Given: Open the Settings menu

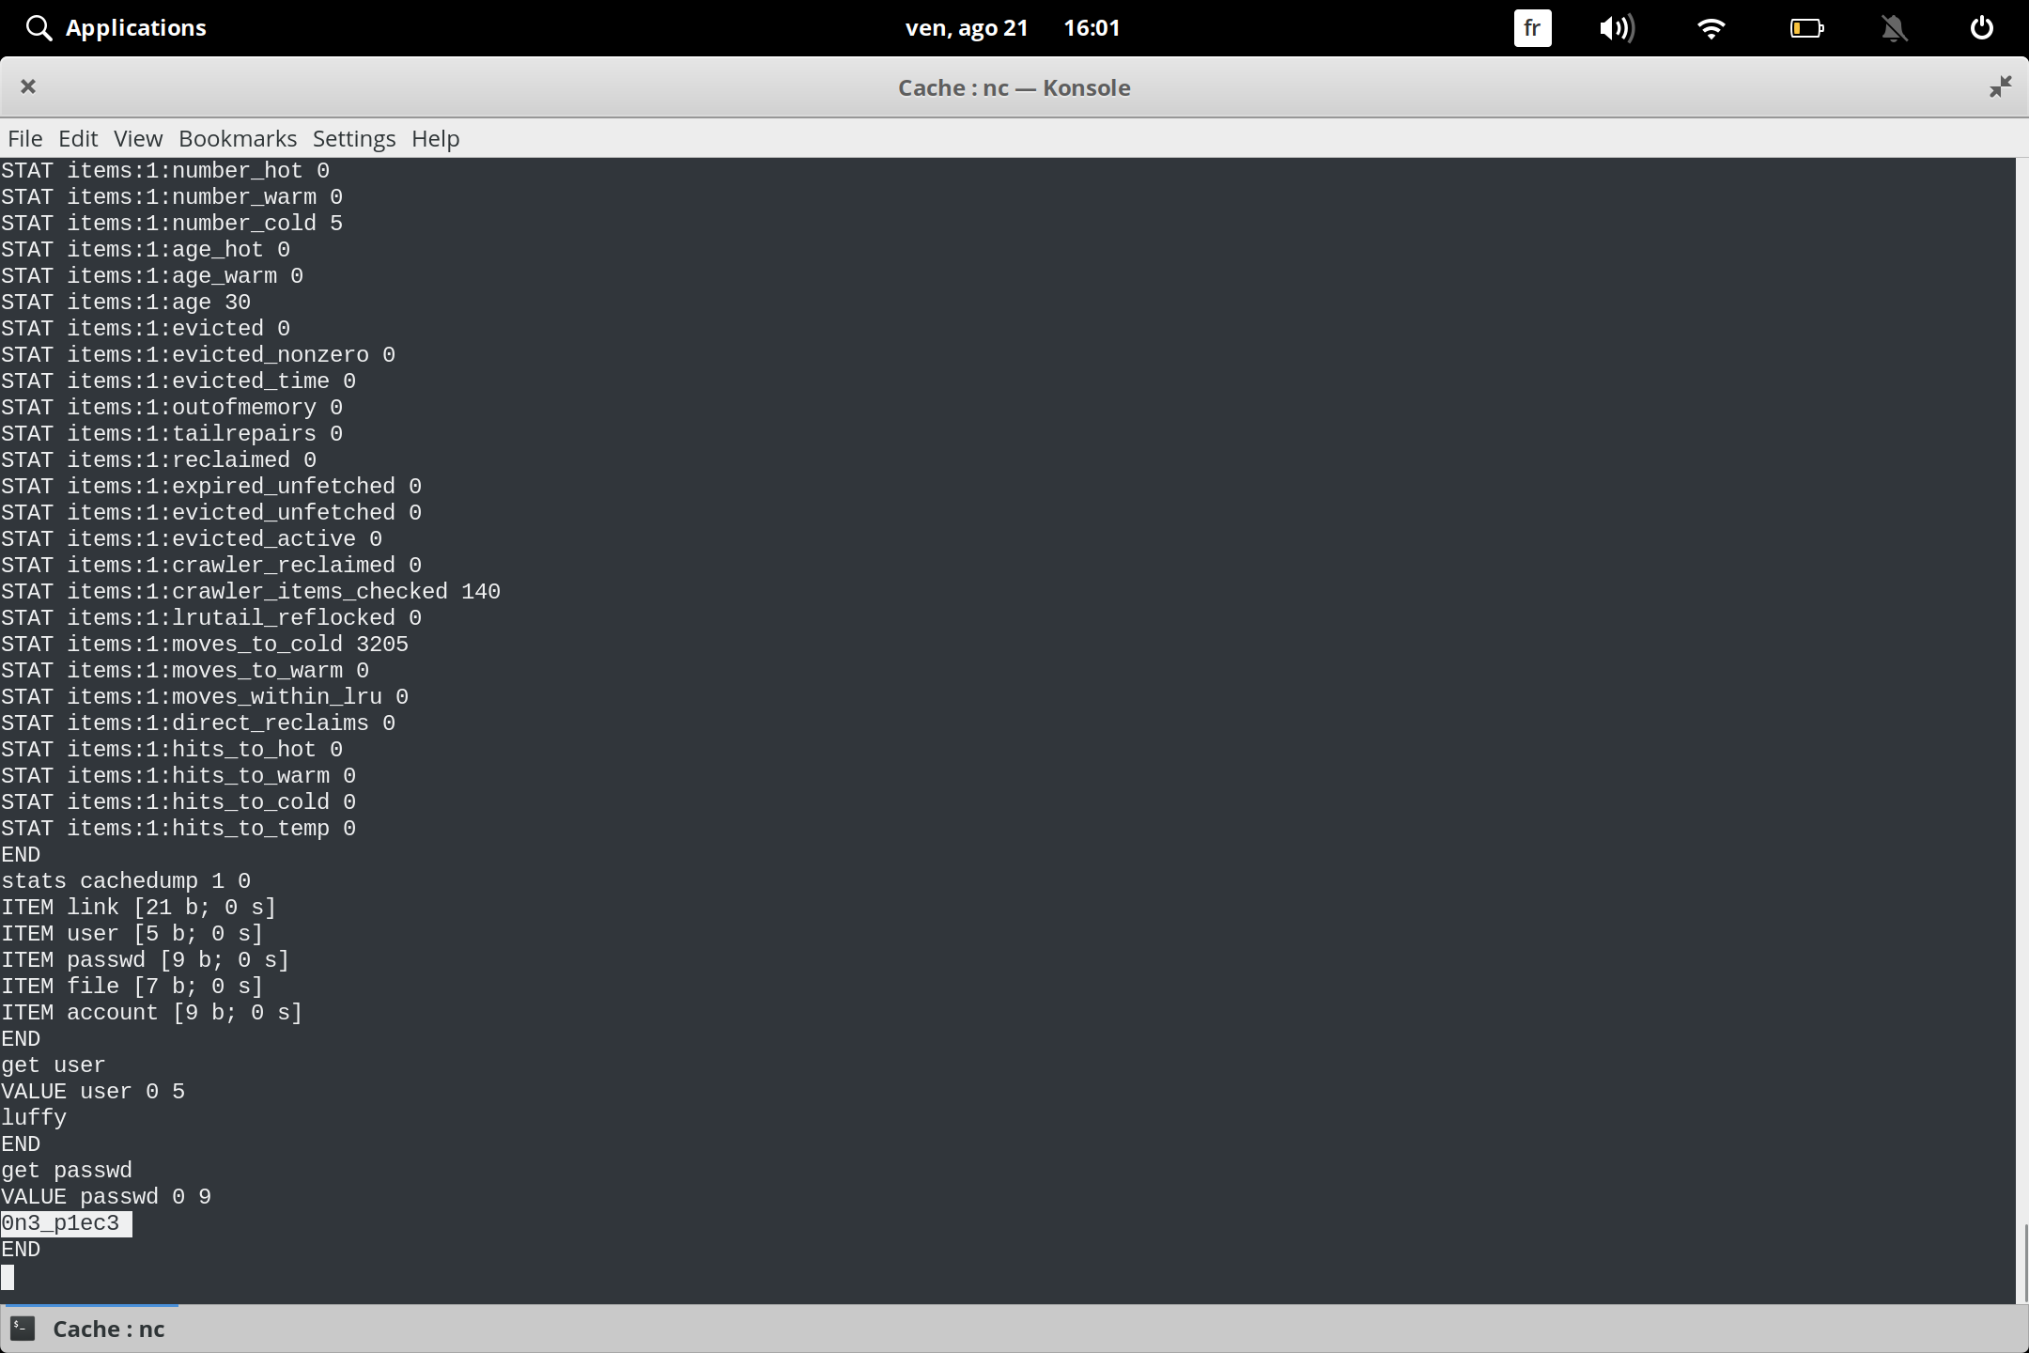Looking at the screenshot, I should (352, 138).
